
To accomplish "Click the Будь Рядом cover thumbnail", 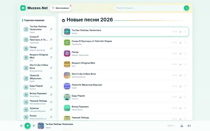I will 67,97.
